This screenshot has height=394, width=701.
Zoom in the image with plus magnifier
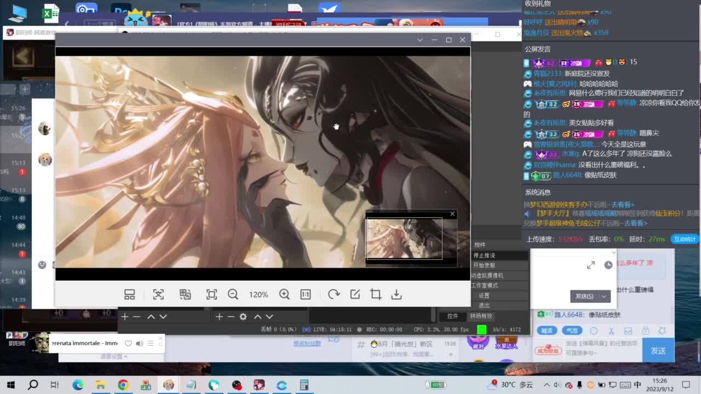[284, 294]
